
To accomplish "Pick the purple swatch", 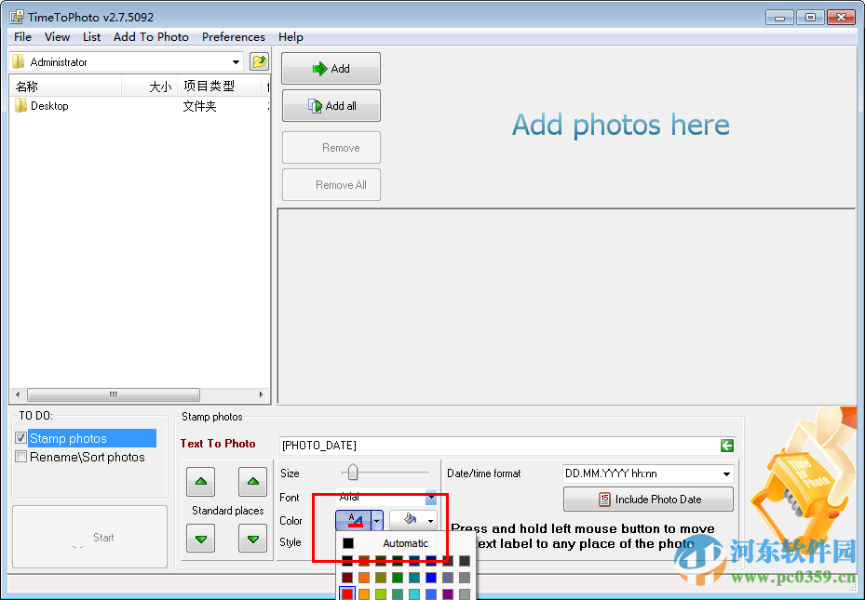I will [448, 594].
